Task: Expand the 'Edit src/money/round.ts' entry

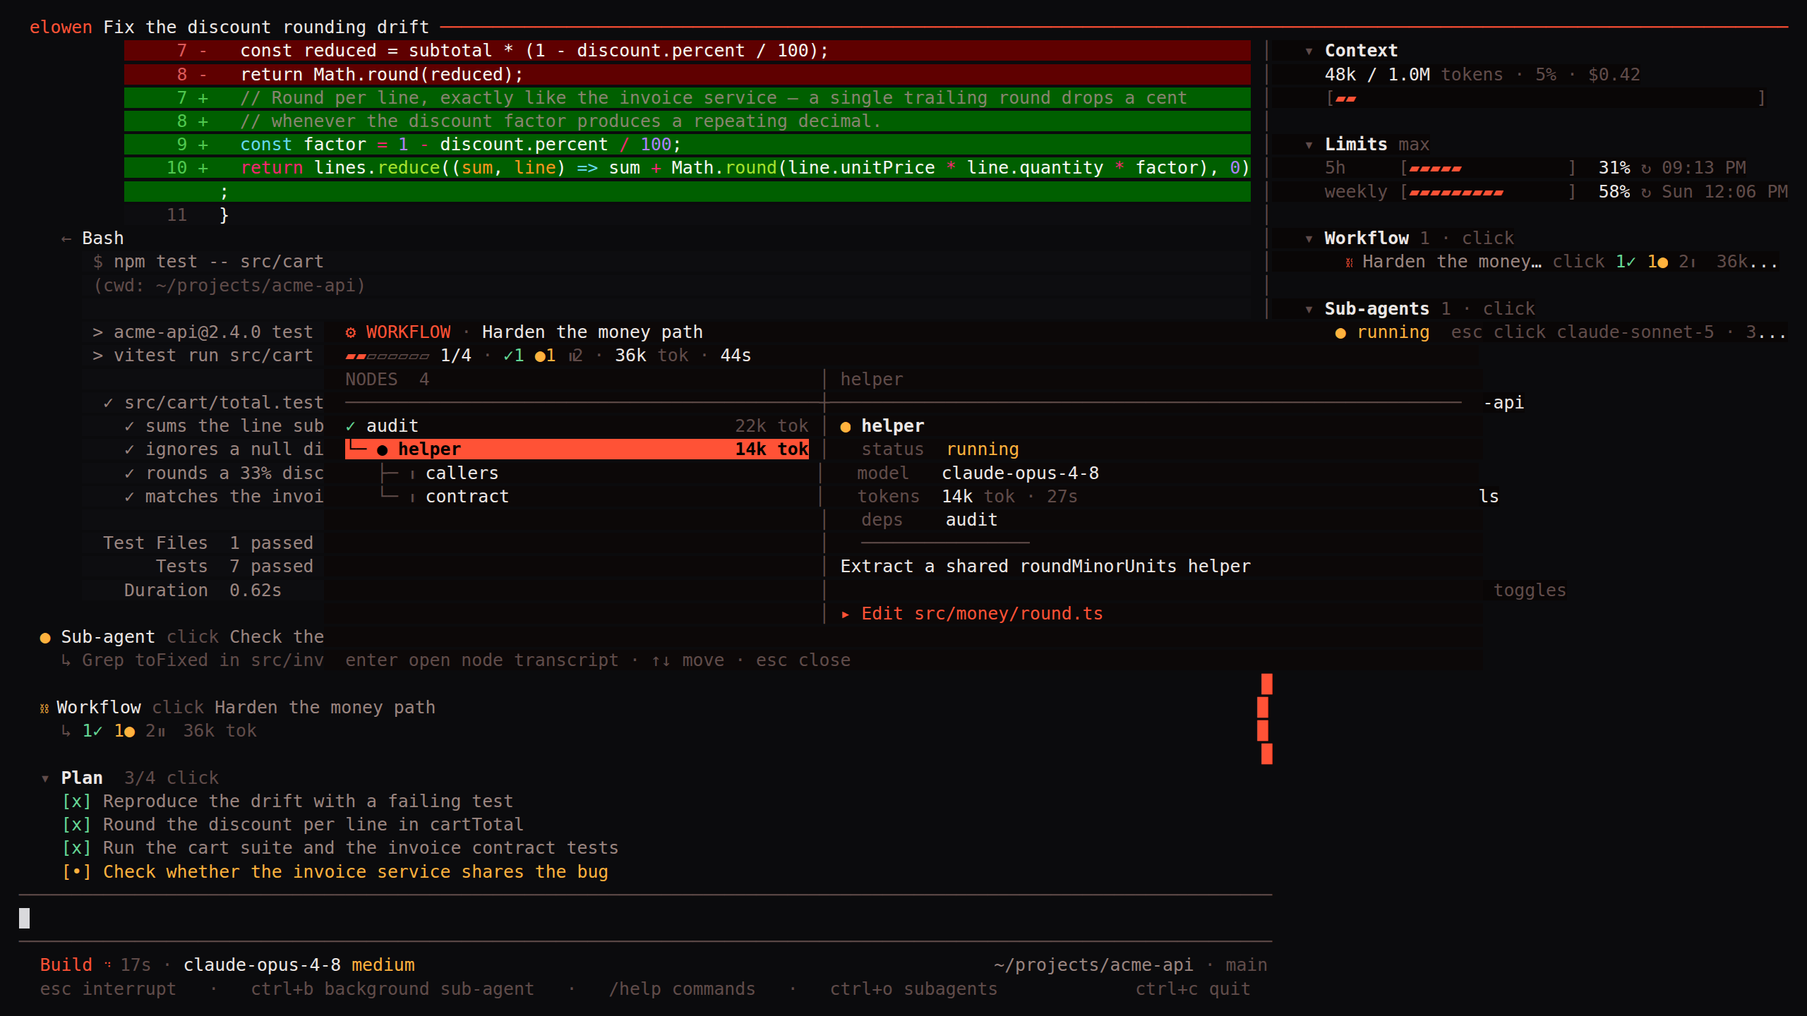Action: point(972,614)
